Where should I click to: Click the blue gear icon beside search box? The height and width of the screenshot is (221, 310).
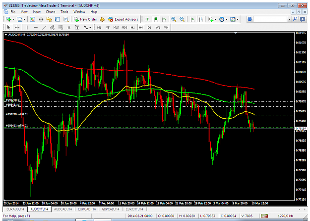pos(250,19)
